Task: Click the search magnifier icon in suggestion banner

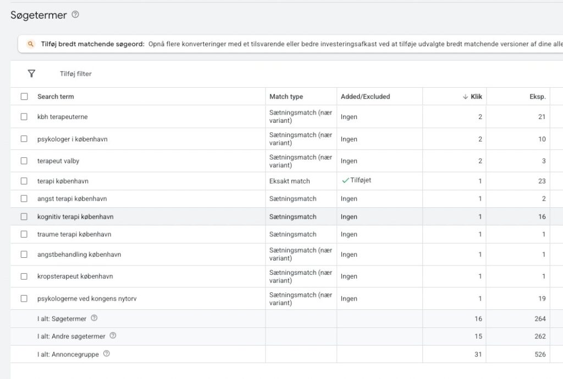Action: coord(31,44)
